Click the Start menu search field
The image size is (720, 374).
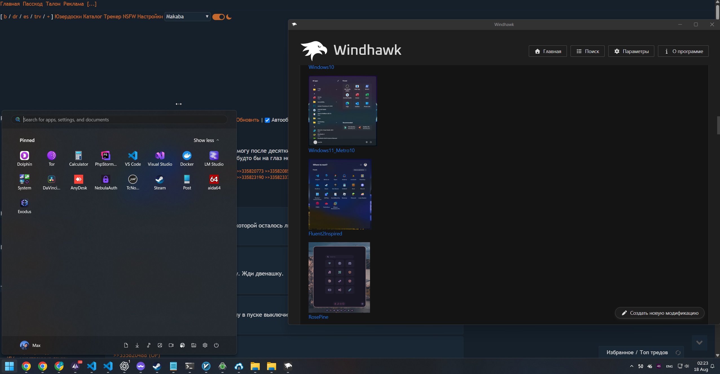(x=119, y=119)
